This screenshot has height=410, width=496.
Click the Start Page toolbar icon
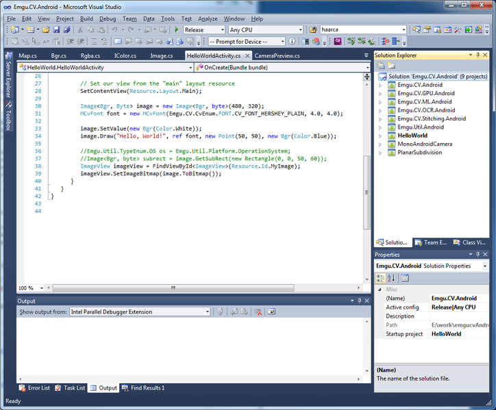point(468,29)
